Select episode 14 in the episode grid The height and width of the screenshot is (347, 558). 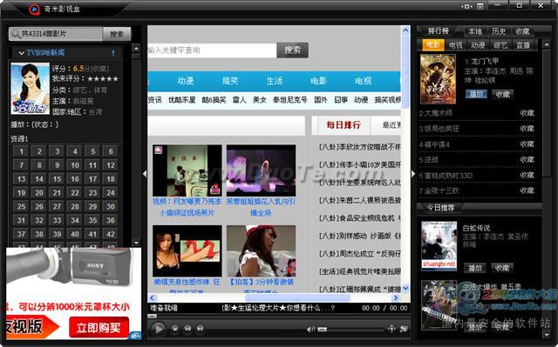39,179
